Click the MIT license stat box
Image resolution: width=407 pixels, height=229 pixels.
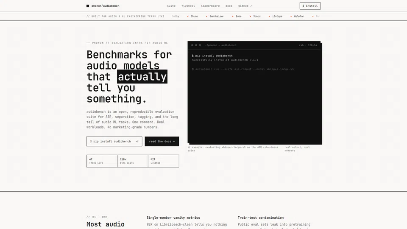click(164, 161)
